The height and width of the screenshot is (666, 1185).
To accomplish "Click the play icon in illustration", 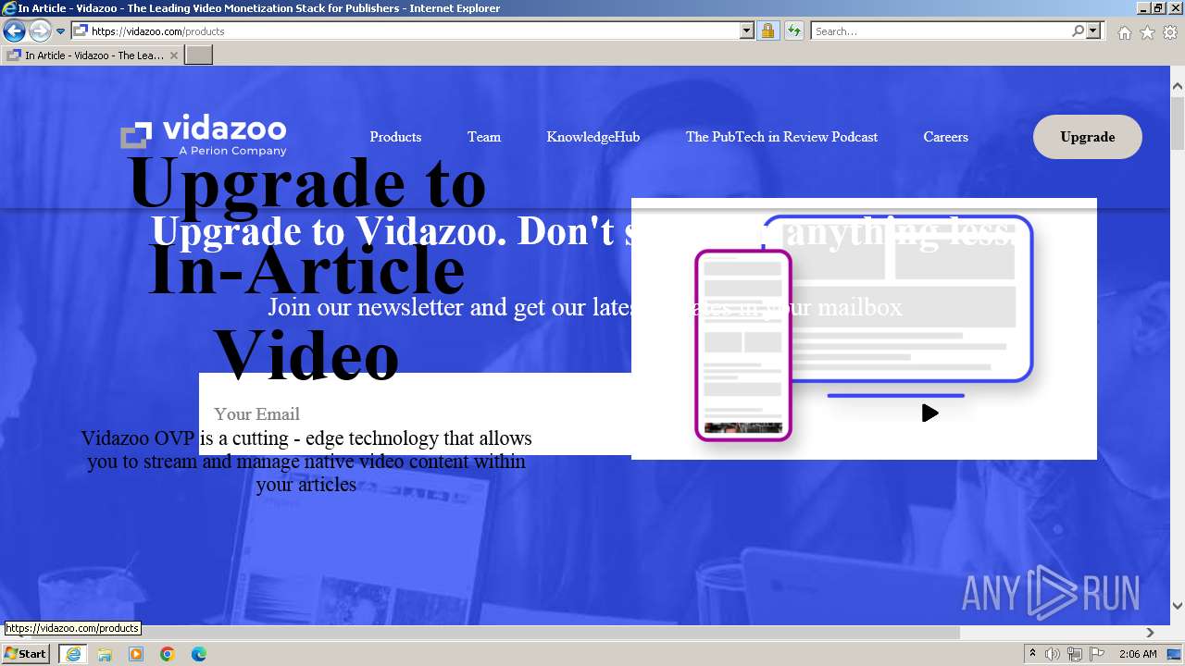I will [x=930, y=413].
